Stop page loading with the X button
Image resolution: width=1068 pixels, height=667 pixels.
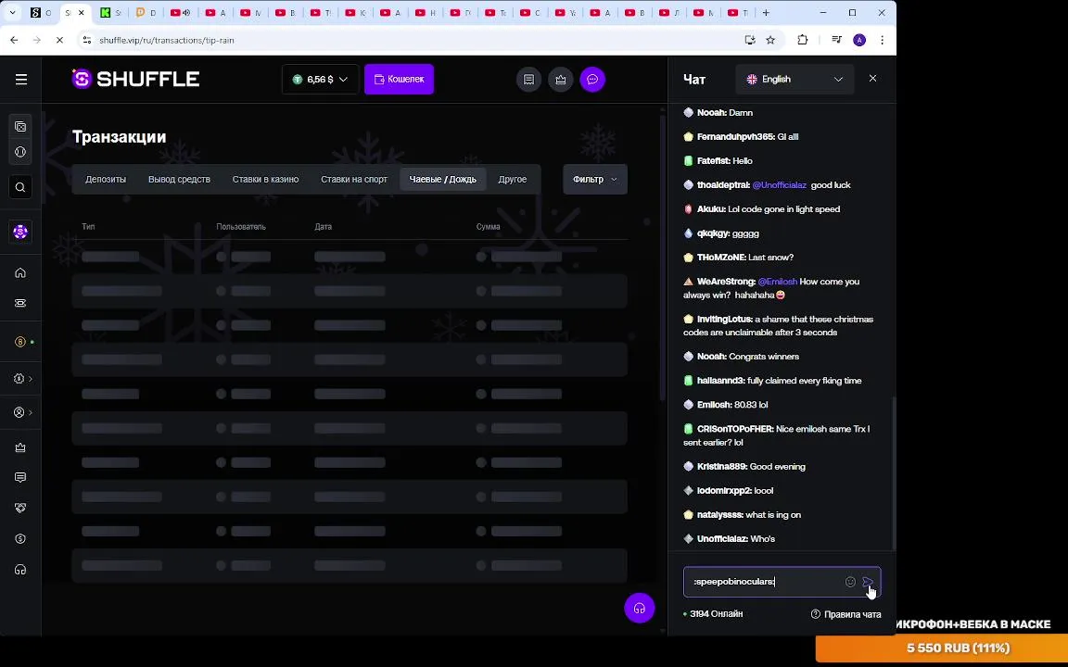(59, 40)
